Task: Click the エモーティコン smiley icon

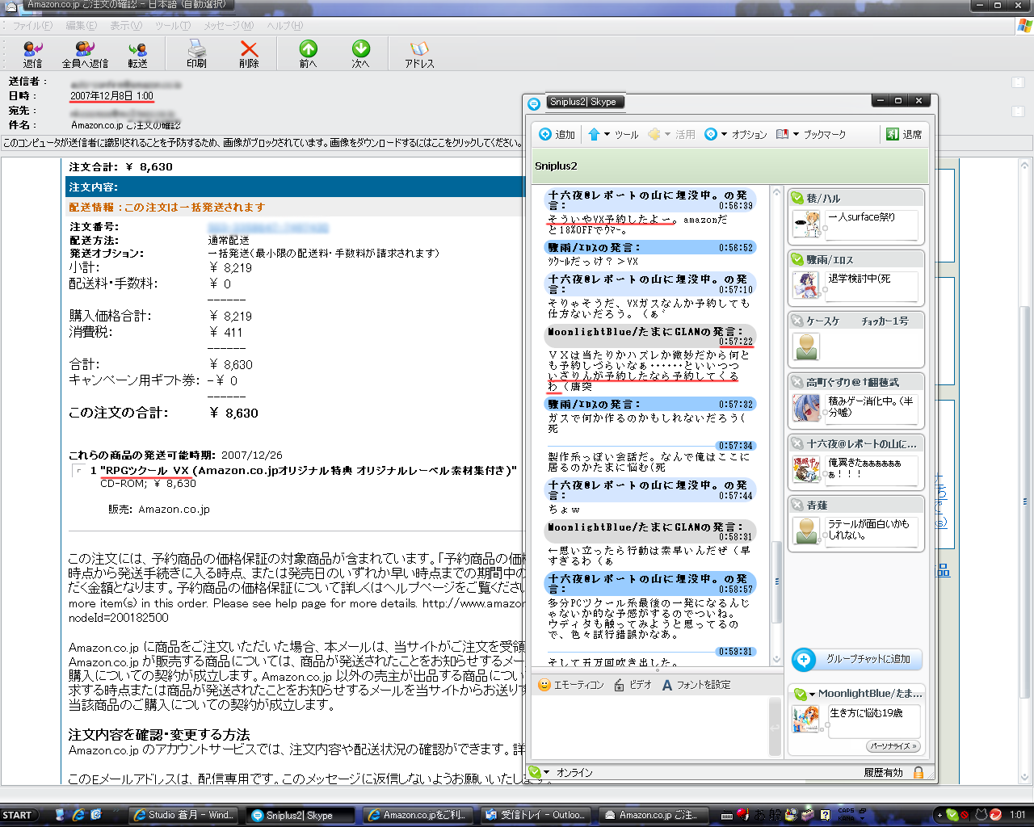Action: pyautogui.click(x=544, y=685)
